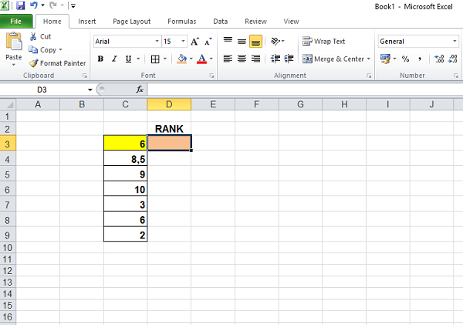Screen dimensions: 463x325
Task: Open the font name Arial dropdown
Action: click(156, 42)
